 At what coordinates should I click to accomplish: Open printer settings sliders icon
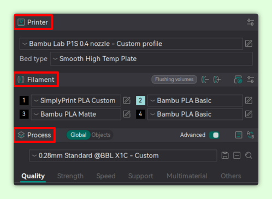pos(250,22)
